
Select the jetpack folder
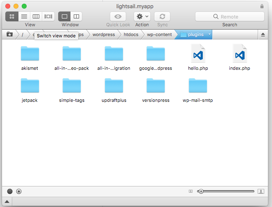pyautogui.click(x=30, y=85)
